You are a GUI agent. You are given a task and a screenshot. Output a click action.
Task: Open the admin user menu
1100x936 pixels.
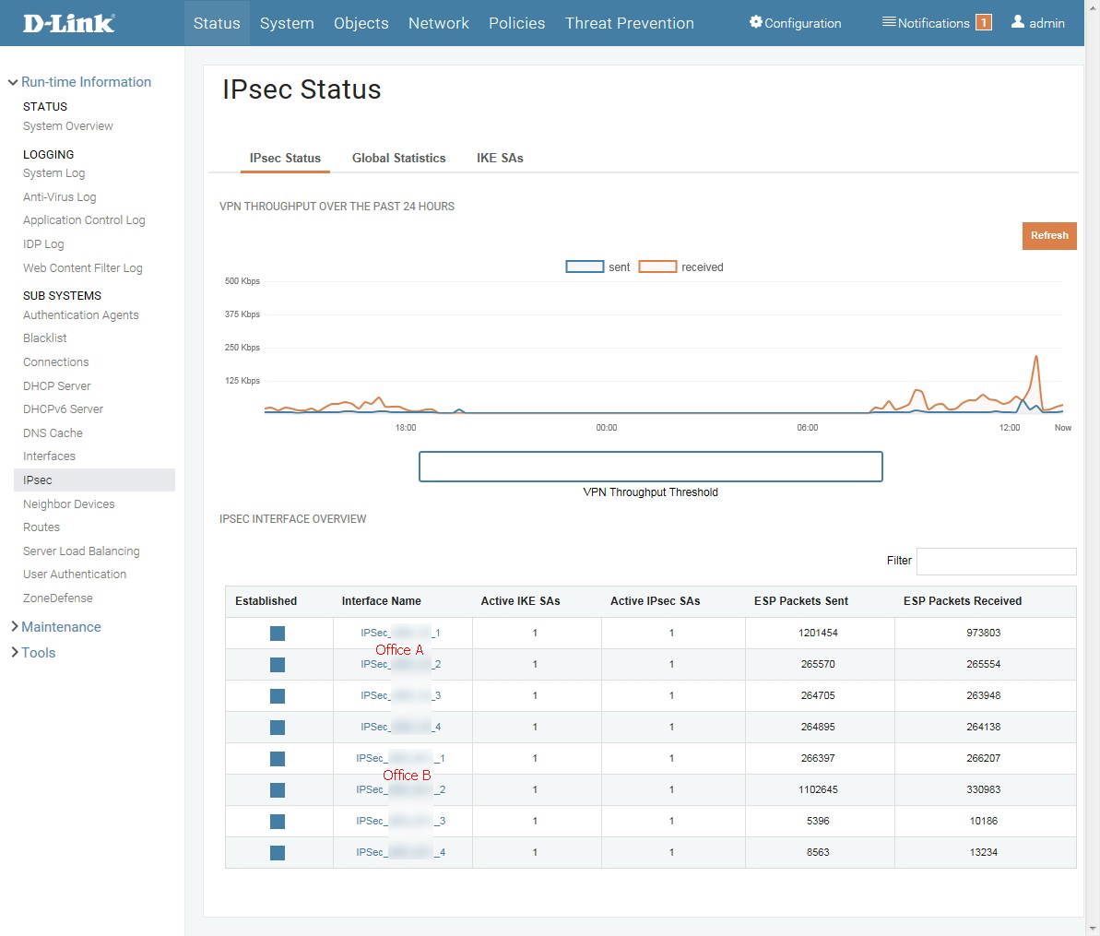1038,23
